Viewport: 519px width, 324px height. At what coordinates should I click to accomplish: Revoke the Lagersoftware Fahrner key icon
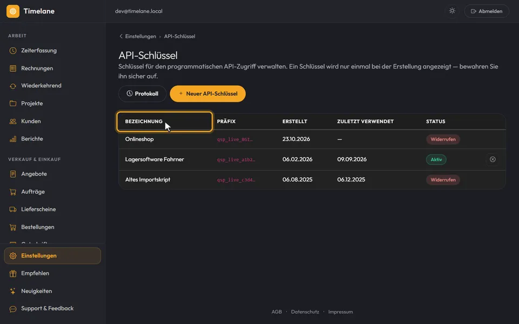[493, 159]
